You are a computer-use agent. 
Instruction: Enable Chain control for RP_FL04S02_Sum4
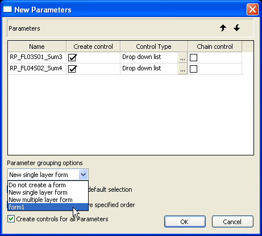coord(193,69)
